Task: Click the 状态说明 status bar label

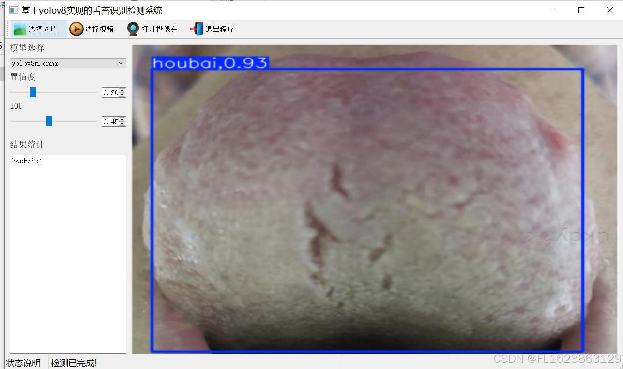Action: click(x=23, y=363)
